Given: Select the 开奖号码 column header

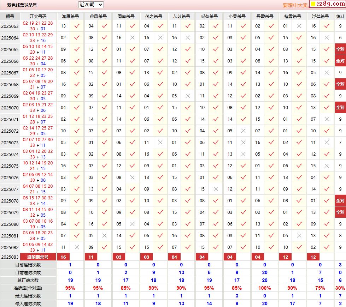Looking at the screenshot, I should [38, 17].
